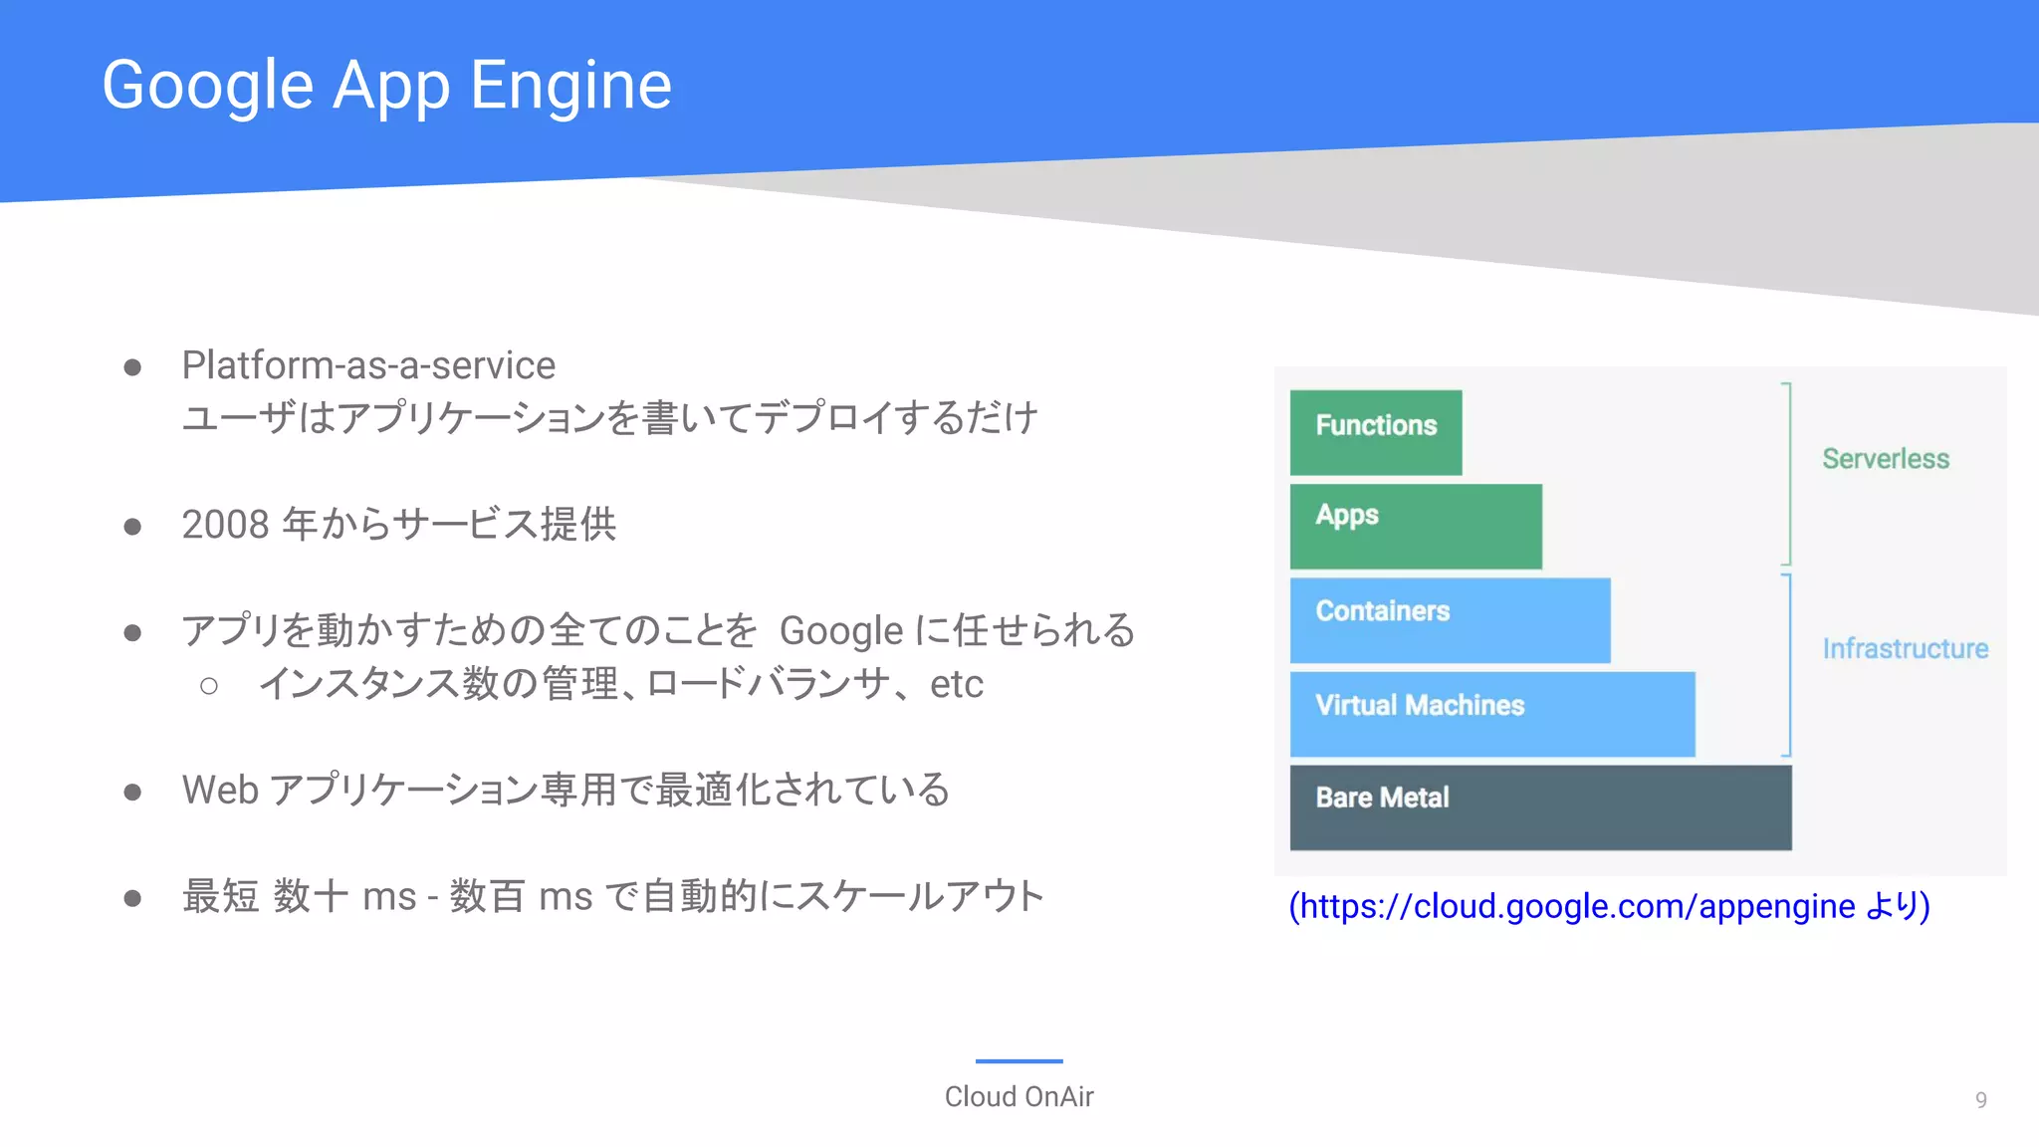
Task: Select the Functions block in the diagram
Action: (x=1376, y=432)
